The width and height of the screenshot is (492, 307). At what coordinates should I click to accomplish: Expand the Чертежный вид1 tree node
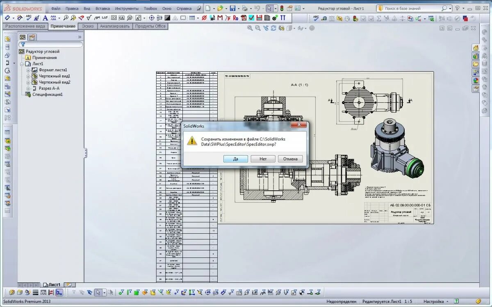coord(28,76)
